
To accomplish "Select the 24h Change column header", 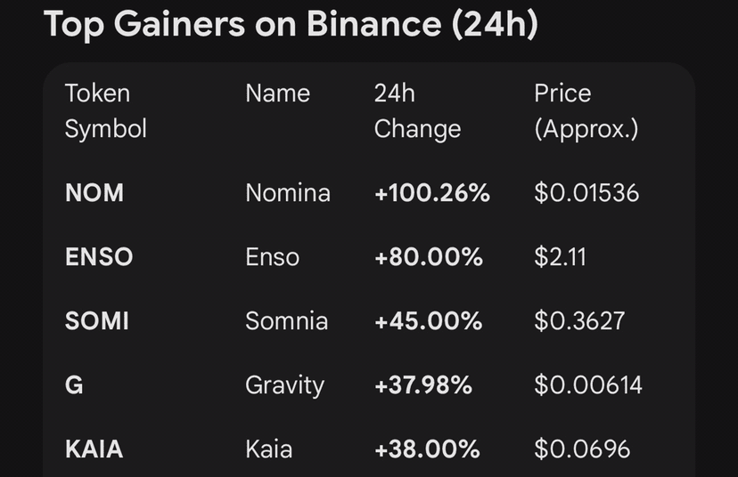I will (417, 111).
